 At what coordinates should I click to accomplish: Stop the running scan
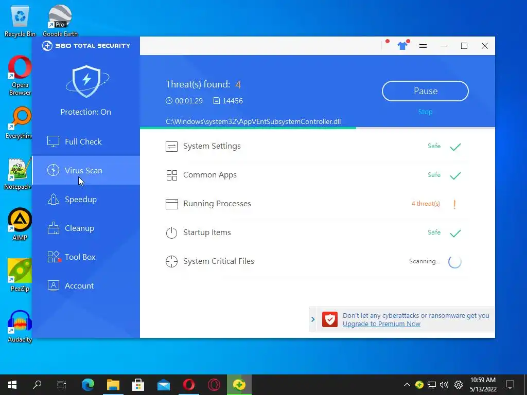[425, 112]
